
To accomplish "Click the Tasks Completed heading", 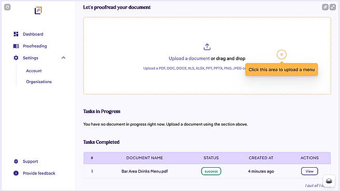I will 101,142.
